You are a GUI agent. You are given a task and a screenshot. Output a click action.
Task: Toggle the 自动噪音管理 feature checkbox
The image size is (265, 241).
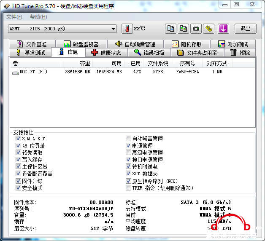coord(128,139)
